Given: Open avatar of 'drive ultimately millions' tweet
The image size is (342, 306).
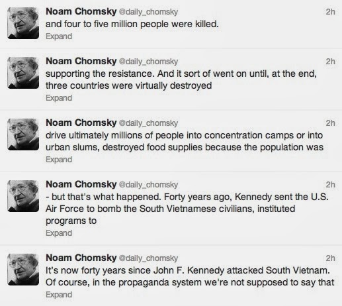Looking at the screenshot, I should 23,134.
